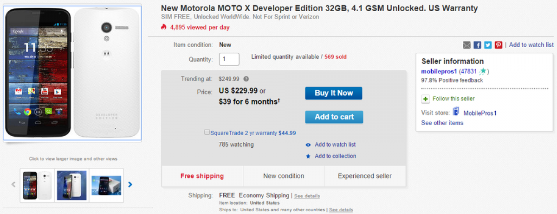Open shipping See details link
This screenshot has height=214, width=557.
coord(307,196)
